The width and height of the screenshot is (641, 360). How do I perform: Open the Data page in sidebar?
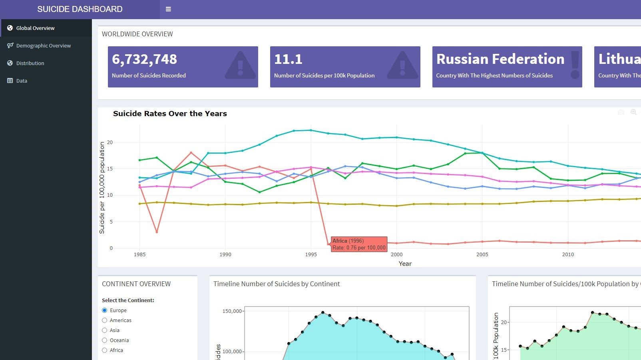pyautogui.click(x=22, y=81)
